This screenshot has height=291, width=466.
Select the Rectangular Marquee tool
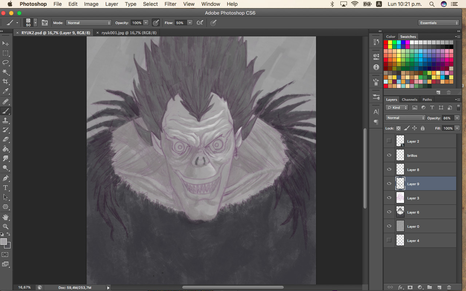6,53
